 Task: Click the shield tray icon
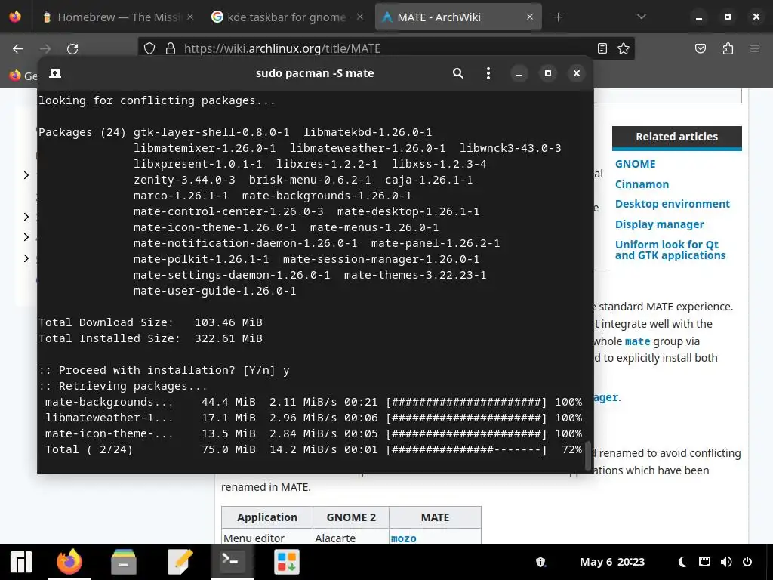coord(540,562)
